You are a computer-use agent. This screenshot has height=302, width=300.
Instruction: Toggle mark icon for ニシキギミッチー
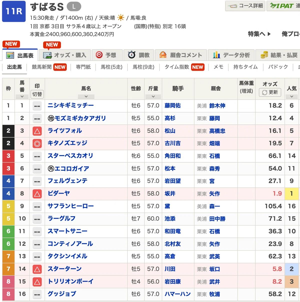point(37,106)
